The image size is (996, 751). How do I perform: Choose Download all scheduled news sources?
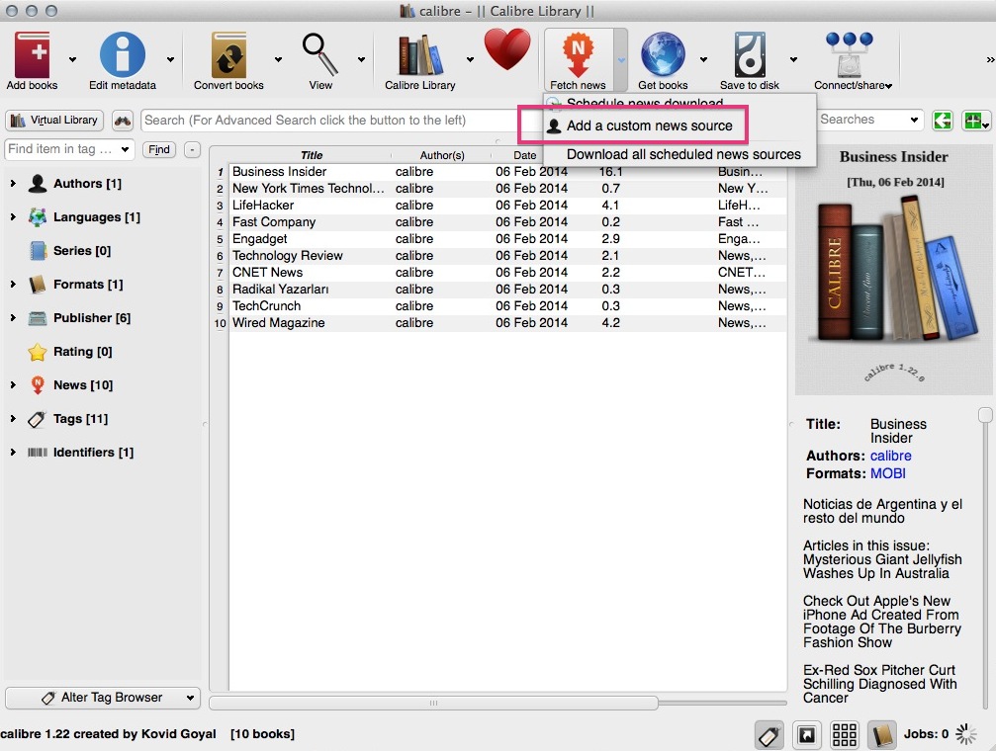pyautogui.click(x=683, y=154)
